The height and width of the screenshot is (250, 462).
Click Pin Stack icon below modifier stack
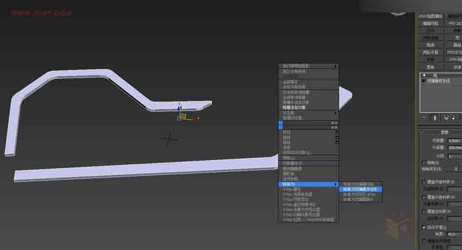[x=424, y=118]
